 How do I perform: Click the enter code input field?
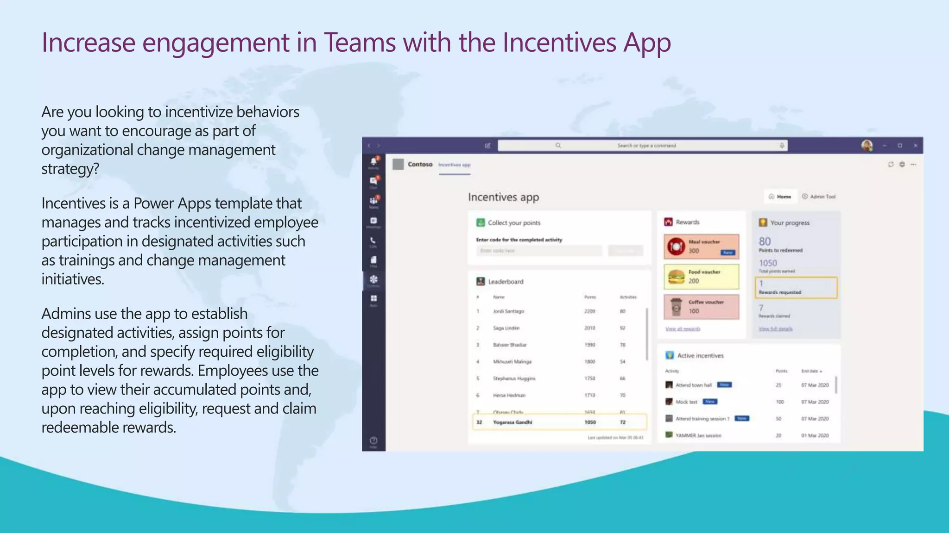539,251
